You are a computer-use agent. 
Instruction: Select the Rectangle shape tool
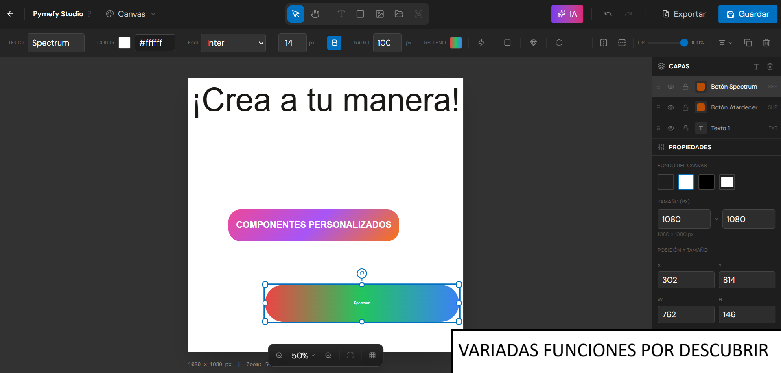tap(360, 14)
